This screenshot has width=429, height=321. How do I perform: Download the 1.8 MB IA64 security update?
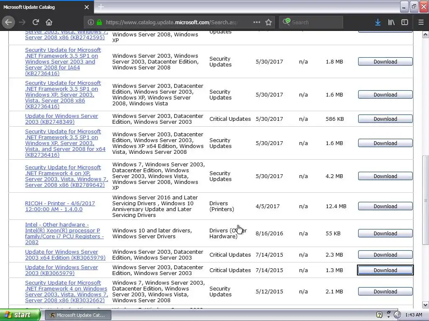(385, 62)
